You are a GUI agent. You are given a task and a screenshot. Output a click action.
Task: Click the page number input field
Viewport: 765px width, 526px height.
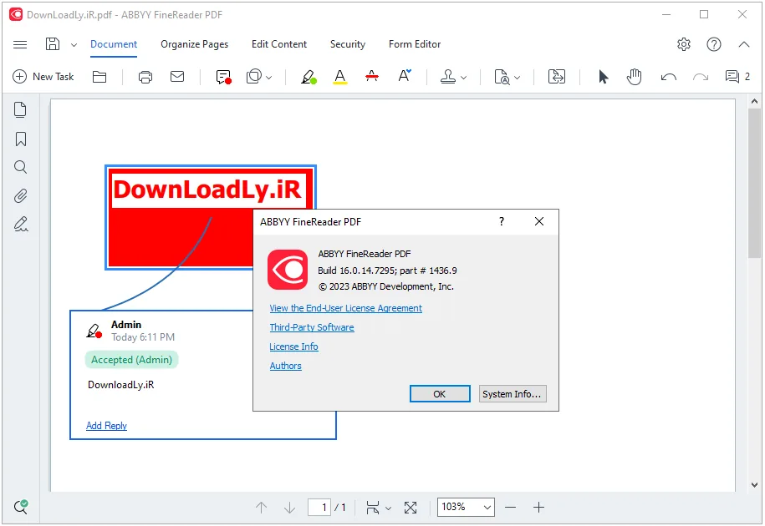pos(319,507)
